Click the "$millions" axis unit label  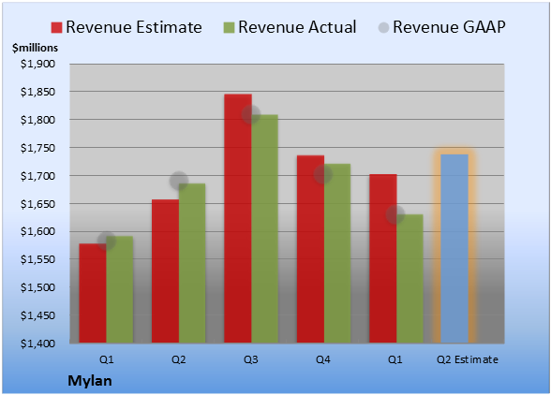pyautogui.click(x=35, y=48)
